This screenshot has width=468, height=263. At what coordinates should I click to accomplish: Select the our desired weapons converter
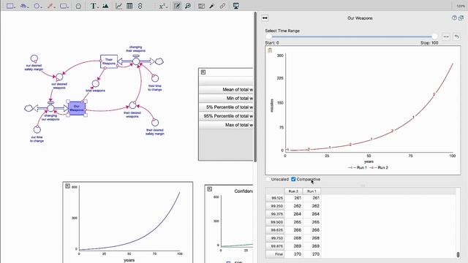click(59, 77)
